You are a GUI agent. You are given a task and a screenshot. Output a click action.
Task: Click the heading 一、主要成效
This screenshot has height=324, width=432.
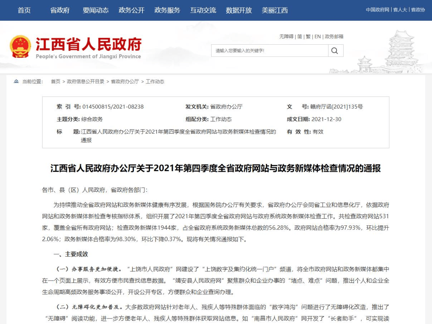[x=71, y=254]
